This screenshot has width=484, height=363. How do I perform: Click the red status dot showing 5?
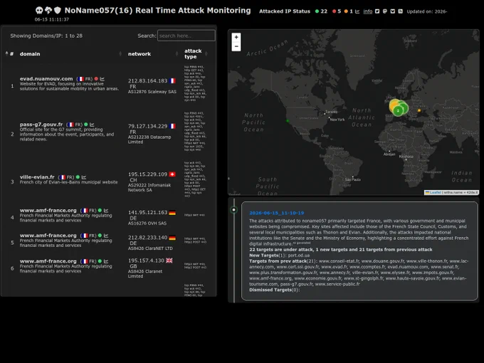334,11
